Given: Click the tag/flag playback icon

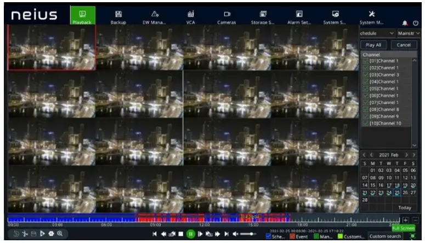Looking at the screenshot, I should 42,234.
